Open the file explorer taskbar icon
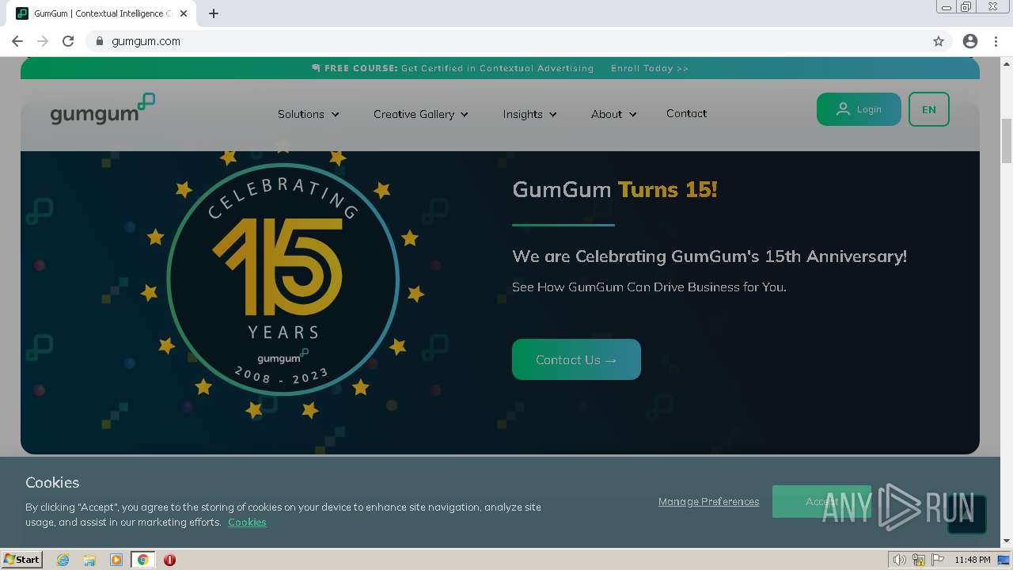This screenshot has height=570, width=1013. pos(89,560)
